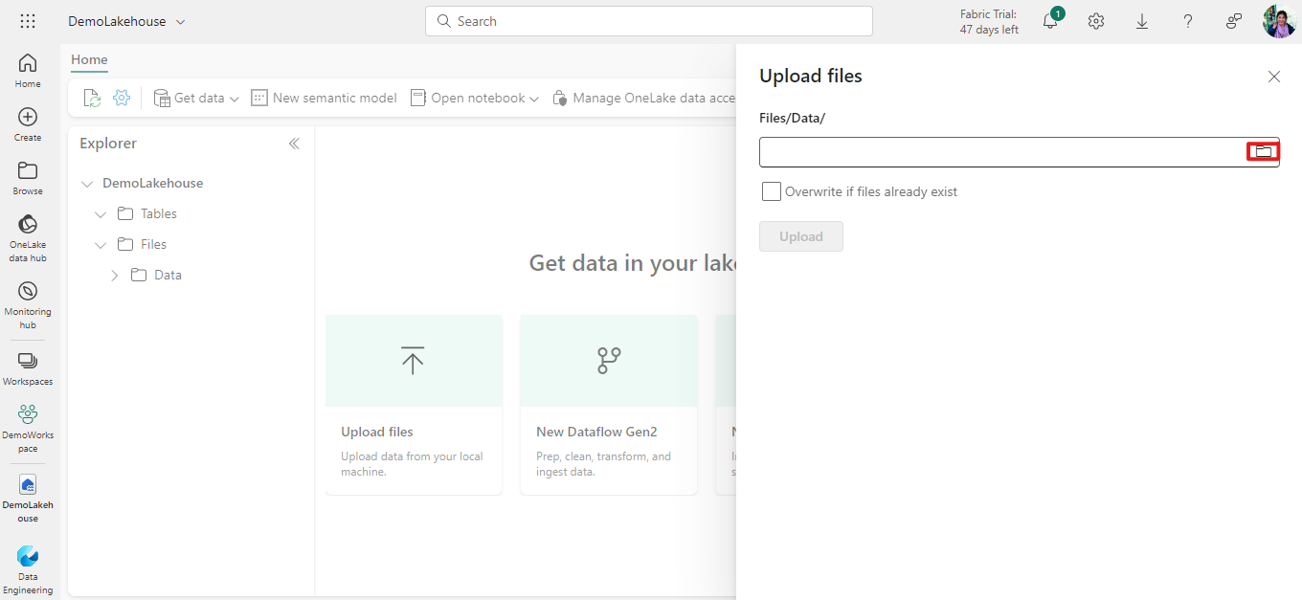Viewport: 1302px width, 600px height.
Task: Click the download icon in header
Action: [x=1142, y=21]
